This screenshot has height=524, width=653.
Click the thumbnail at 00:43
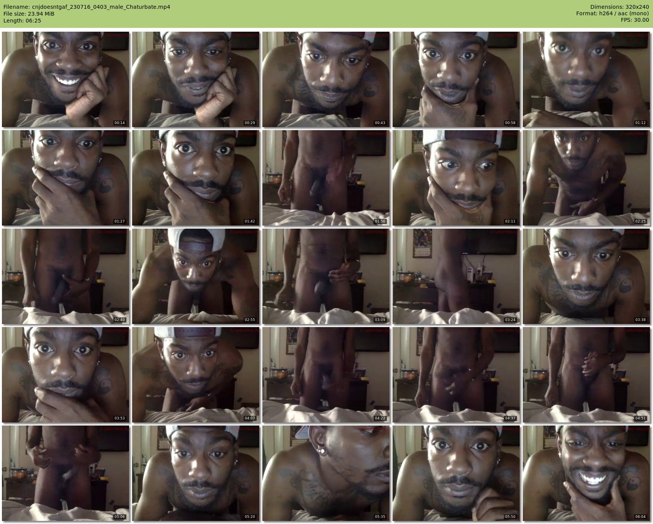tap(326, 79)
